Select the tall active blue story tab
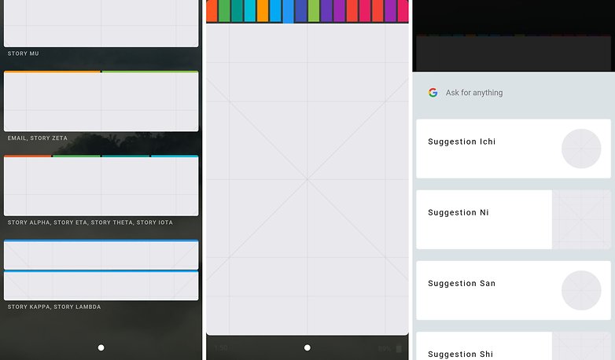The height and width of the screenshot is (360, 615). click(289, 11)
